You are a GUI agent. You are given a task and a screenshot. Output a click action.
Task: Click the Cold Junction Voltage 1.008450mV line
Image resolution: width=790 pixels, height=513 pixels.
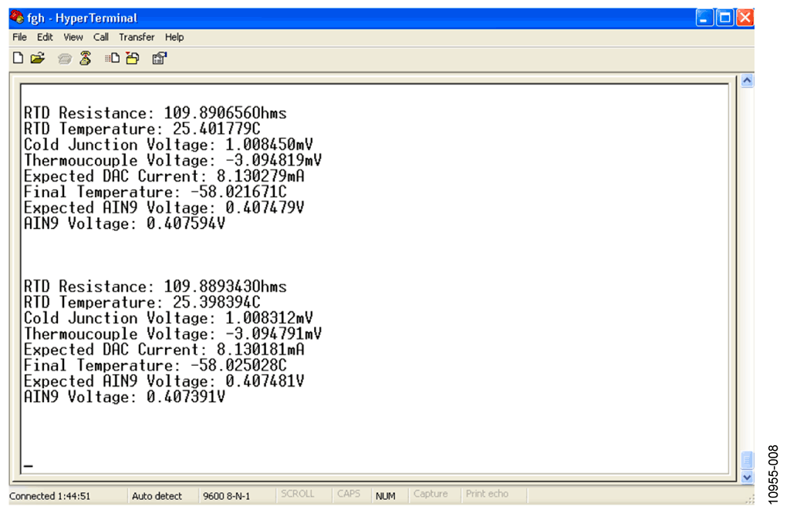click(x=168, y=145)
